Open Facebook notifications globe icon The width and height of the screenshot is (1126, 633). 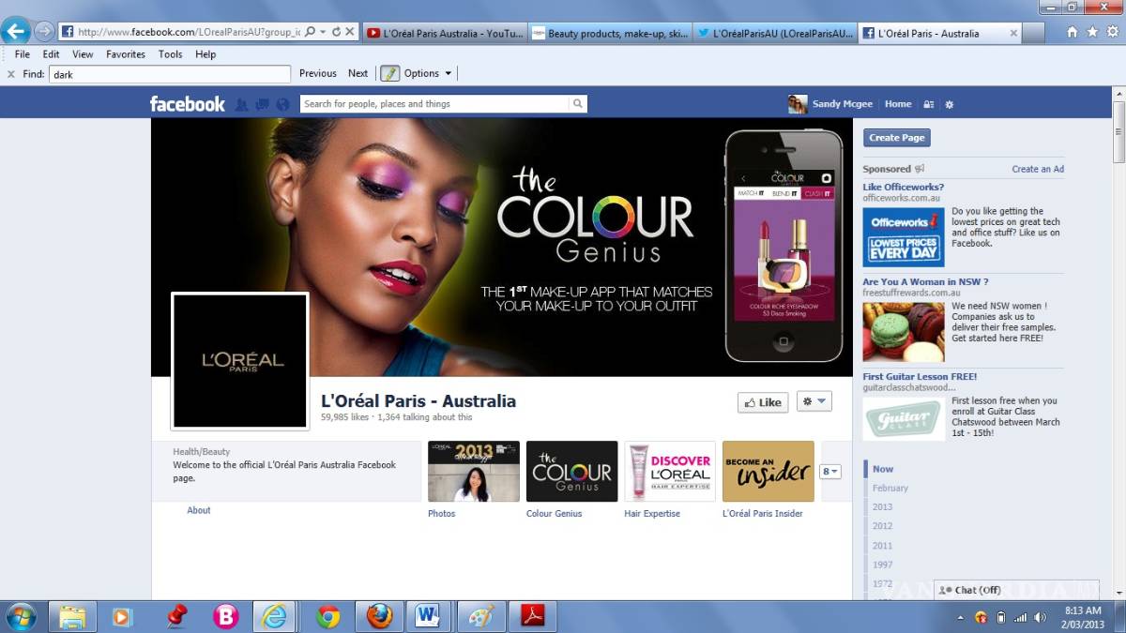[x=282, y=104]
